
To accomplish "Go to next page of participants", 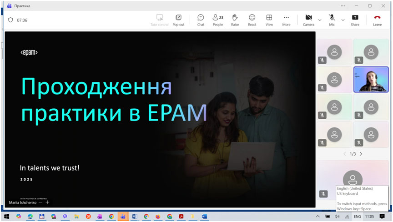I will pos(361,154).
